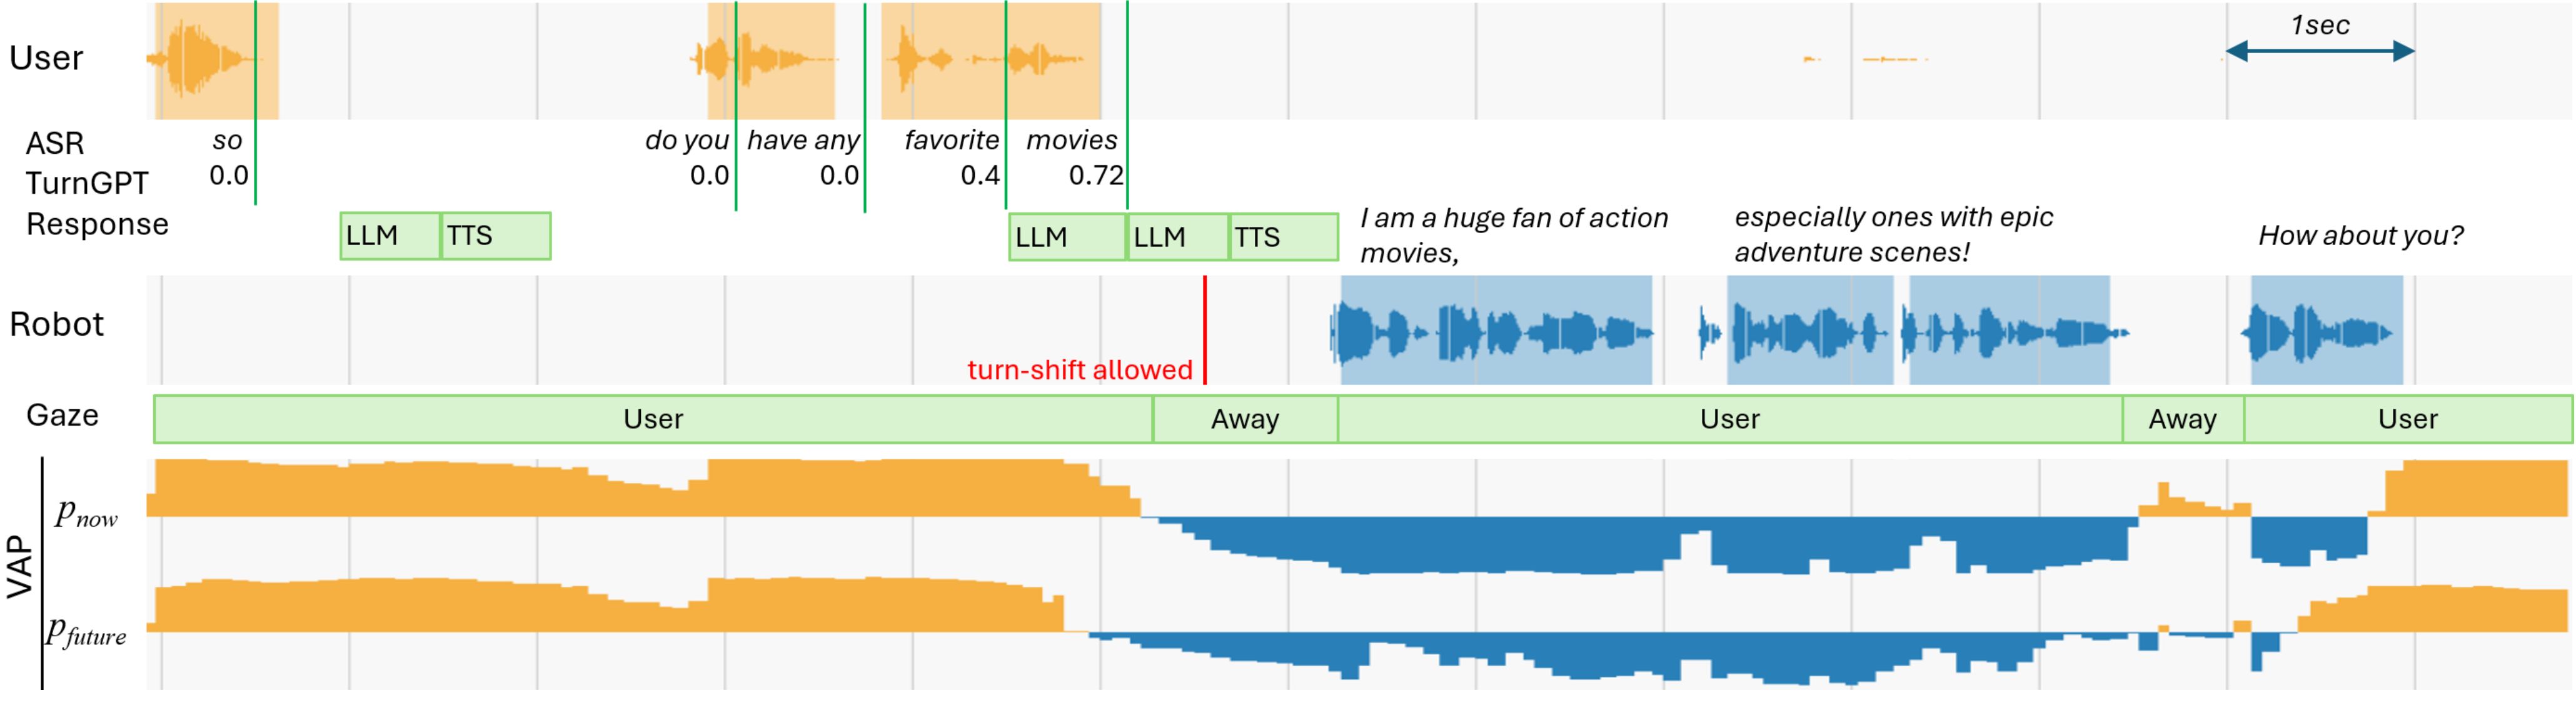Select the p_now label in VAP

click(86, 513)
